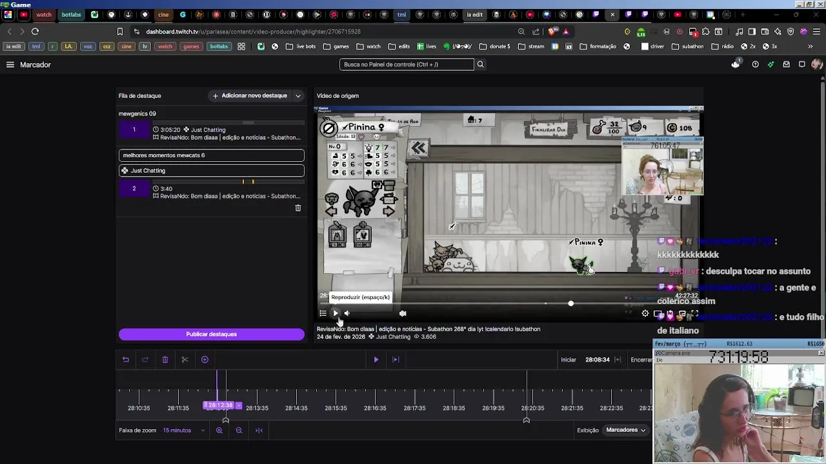Mute the video player volume

click(x=347, y=313)
